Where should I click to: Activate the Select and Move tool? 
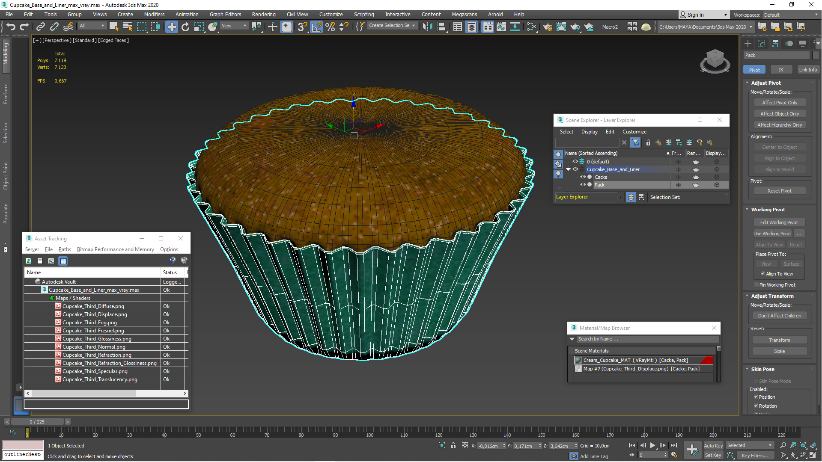click(171, 27)
